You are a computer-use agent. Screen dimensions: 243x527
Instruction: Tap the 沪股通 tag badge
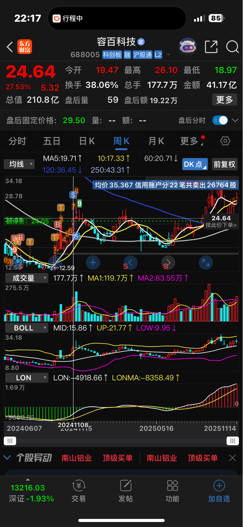coord(143,55)
